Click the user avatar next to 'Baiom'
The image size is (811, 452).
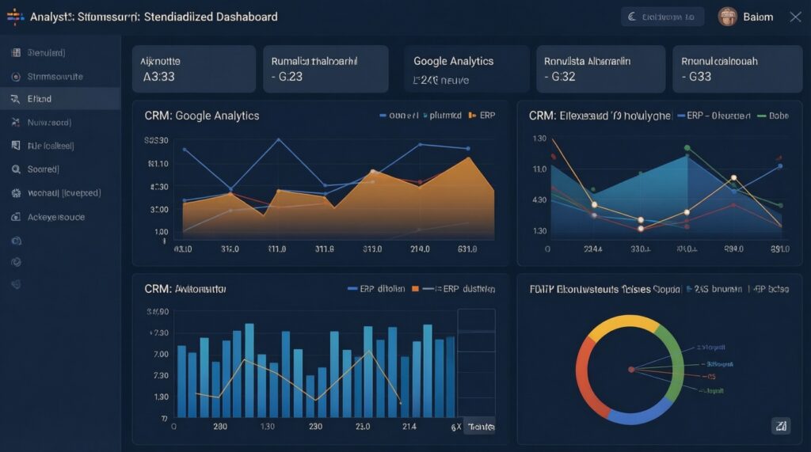pyautogui.click(x=727, y=16)
